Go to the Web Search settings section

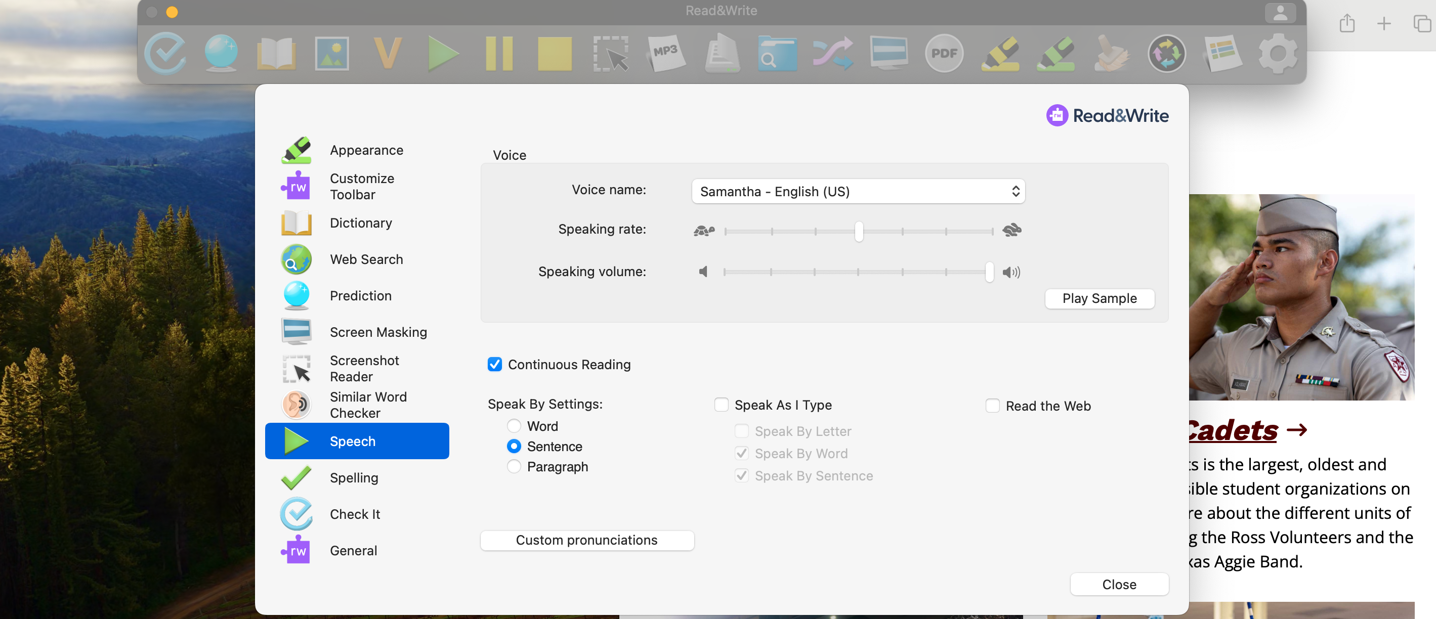pyautogui.click(x=366, y=259)
